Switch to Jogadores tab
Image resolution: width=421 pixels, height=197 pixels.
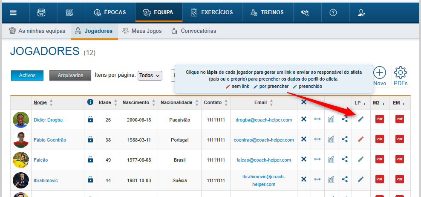(94, 31)
